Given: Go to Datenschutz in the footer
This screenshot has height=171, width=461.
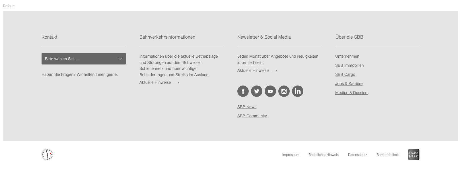Looking at the screenshot, I should (357, 155).
